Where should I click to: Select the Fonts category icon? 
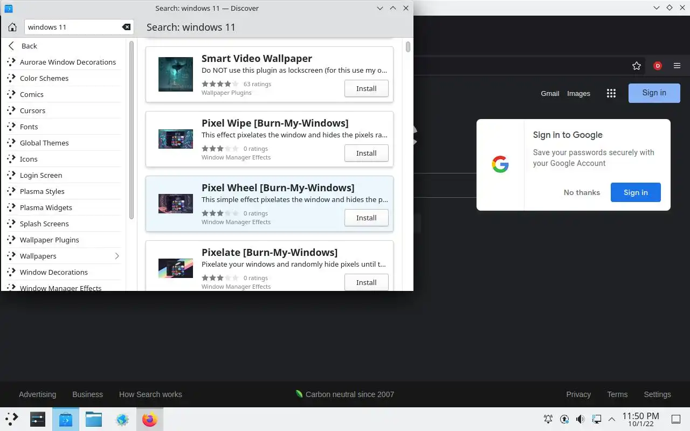11,127
